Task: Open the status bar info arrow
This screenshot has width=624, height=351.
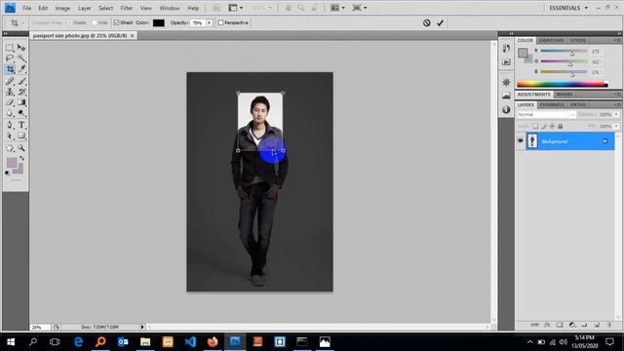Action: coord(142,327)
